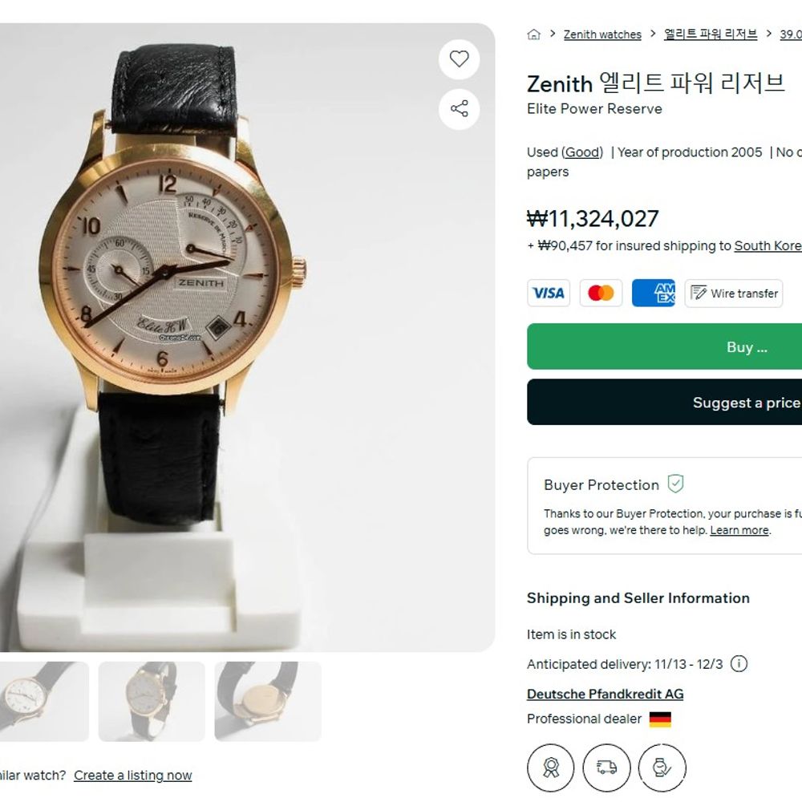View thumbnail showing the watch case back
Viewport: 802px width, 802px height.
click(x=268, y=701)
